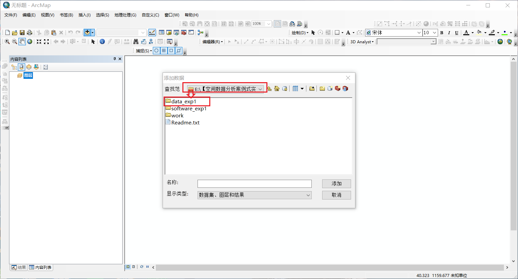Switch to List By Selection view
The width and height of the screenshot is (518, 279).
point(36,67)
